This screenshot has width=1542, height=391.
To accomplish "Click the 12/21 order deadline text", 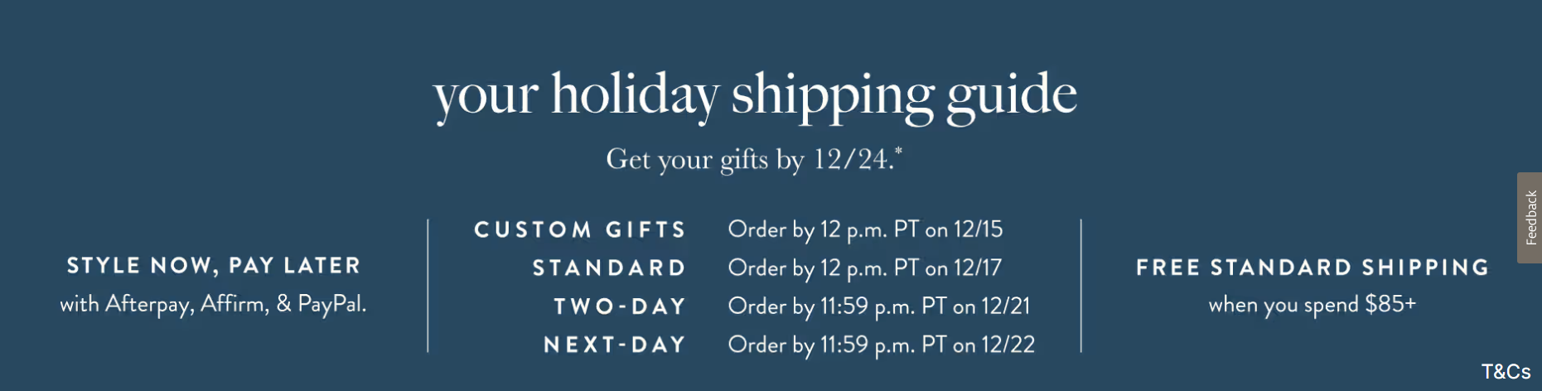I will (x=1005, y=307).
